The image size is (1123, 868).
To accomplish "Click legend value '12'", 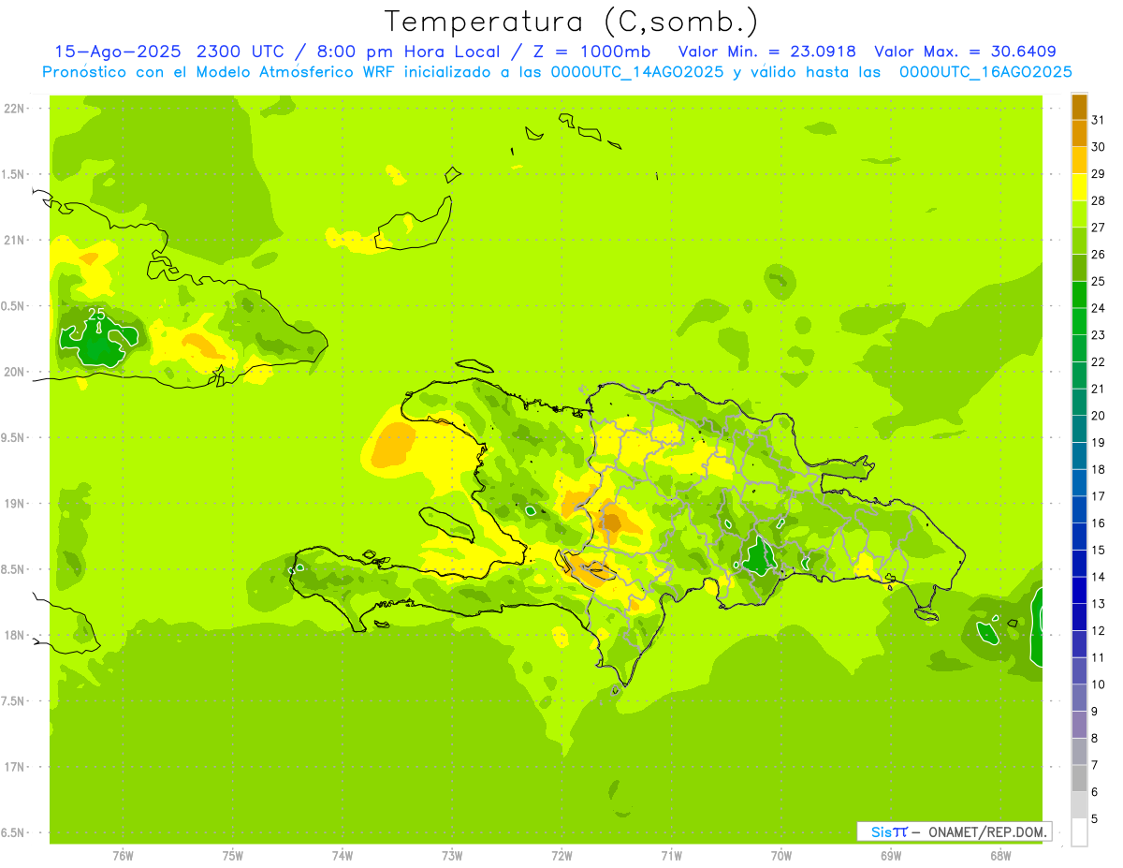I will [1099, 631].
